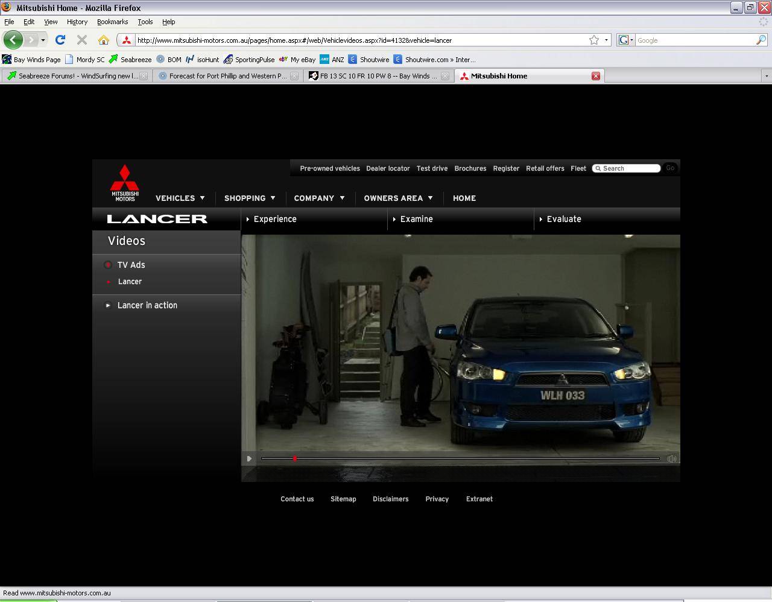The width and height of the screenshot is (772, 602).
Task: Close the Mitsubishi Home tab
Action: point(595,76)
